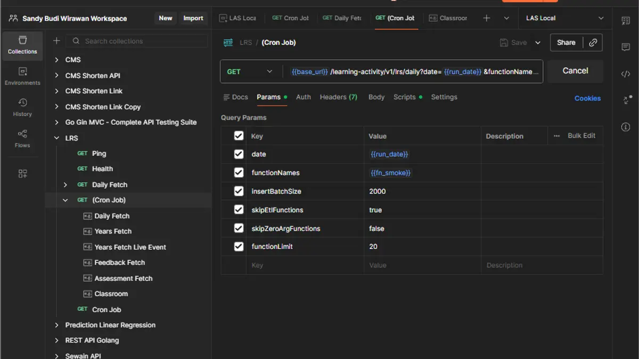Viewport: 639px width, 359px height.
Task: Expand the CMS Shorten API collection
Action: coord(56,76)
